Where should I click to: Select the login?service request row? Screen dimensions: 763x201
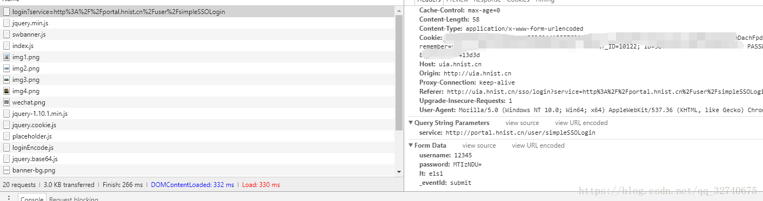click(198, 12)
